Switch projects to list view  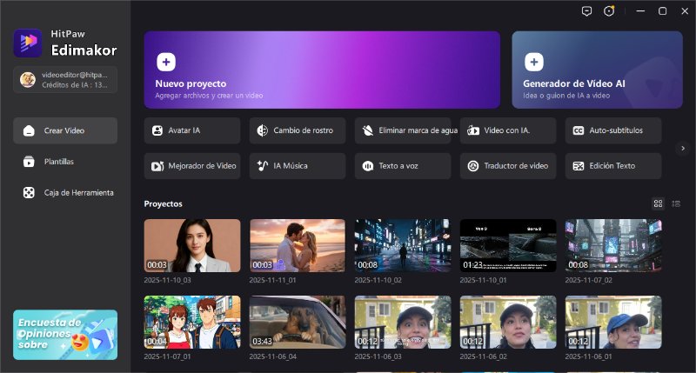(676, 203)
